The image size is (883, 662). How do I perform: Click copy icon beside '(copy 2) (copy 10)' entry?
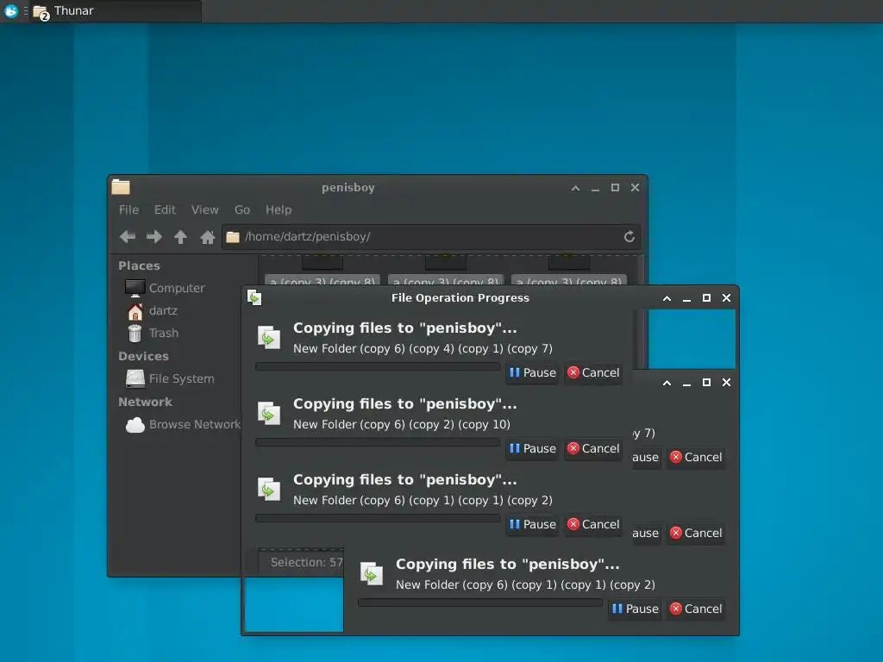coord(269,413)
